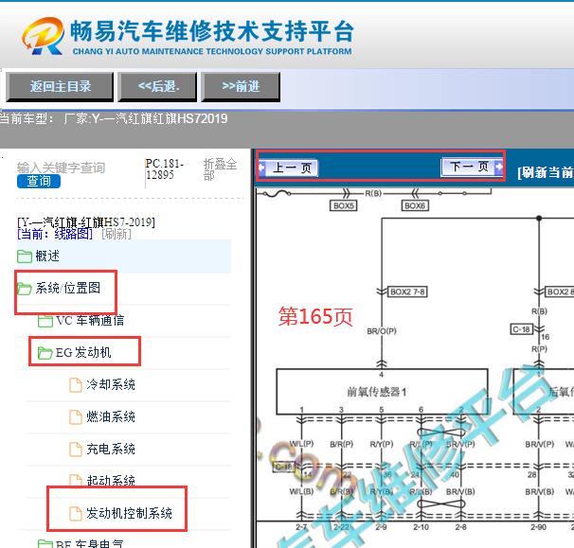Click the 当前：线路图 link
574x548 pixels.
click(x=55, y=234)
